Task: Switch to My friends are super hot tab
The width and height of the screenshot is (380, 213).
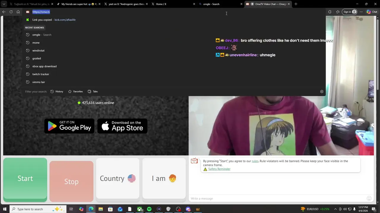Action: 79,4
